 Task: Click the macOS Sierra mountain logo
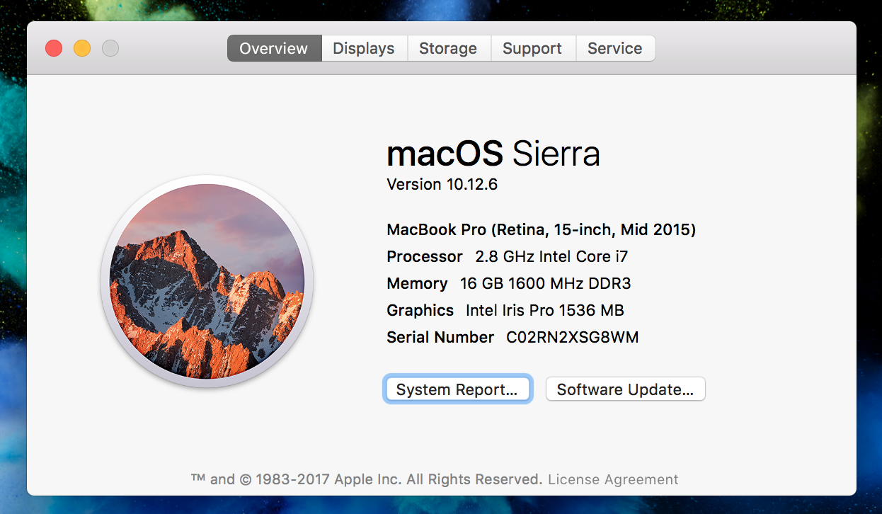tap(207, 281)
